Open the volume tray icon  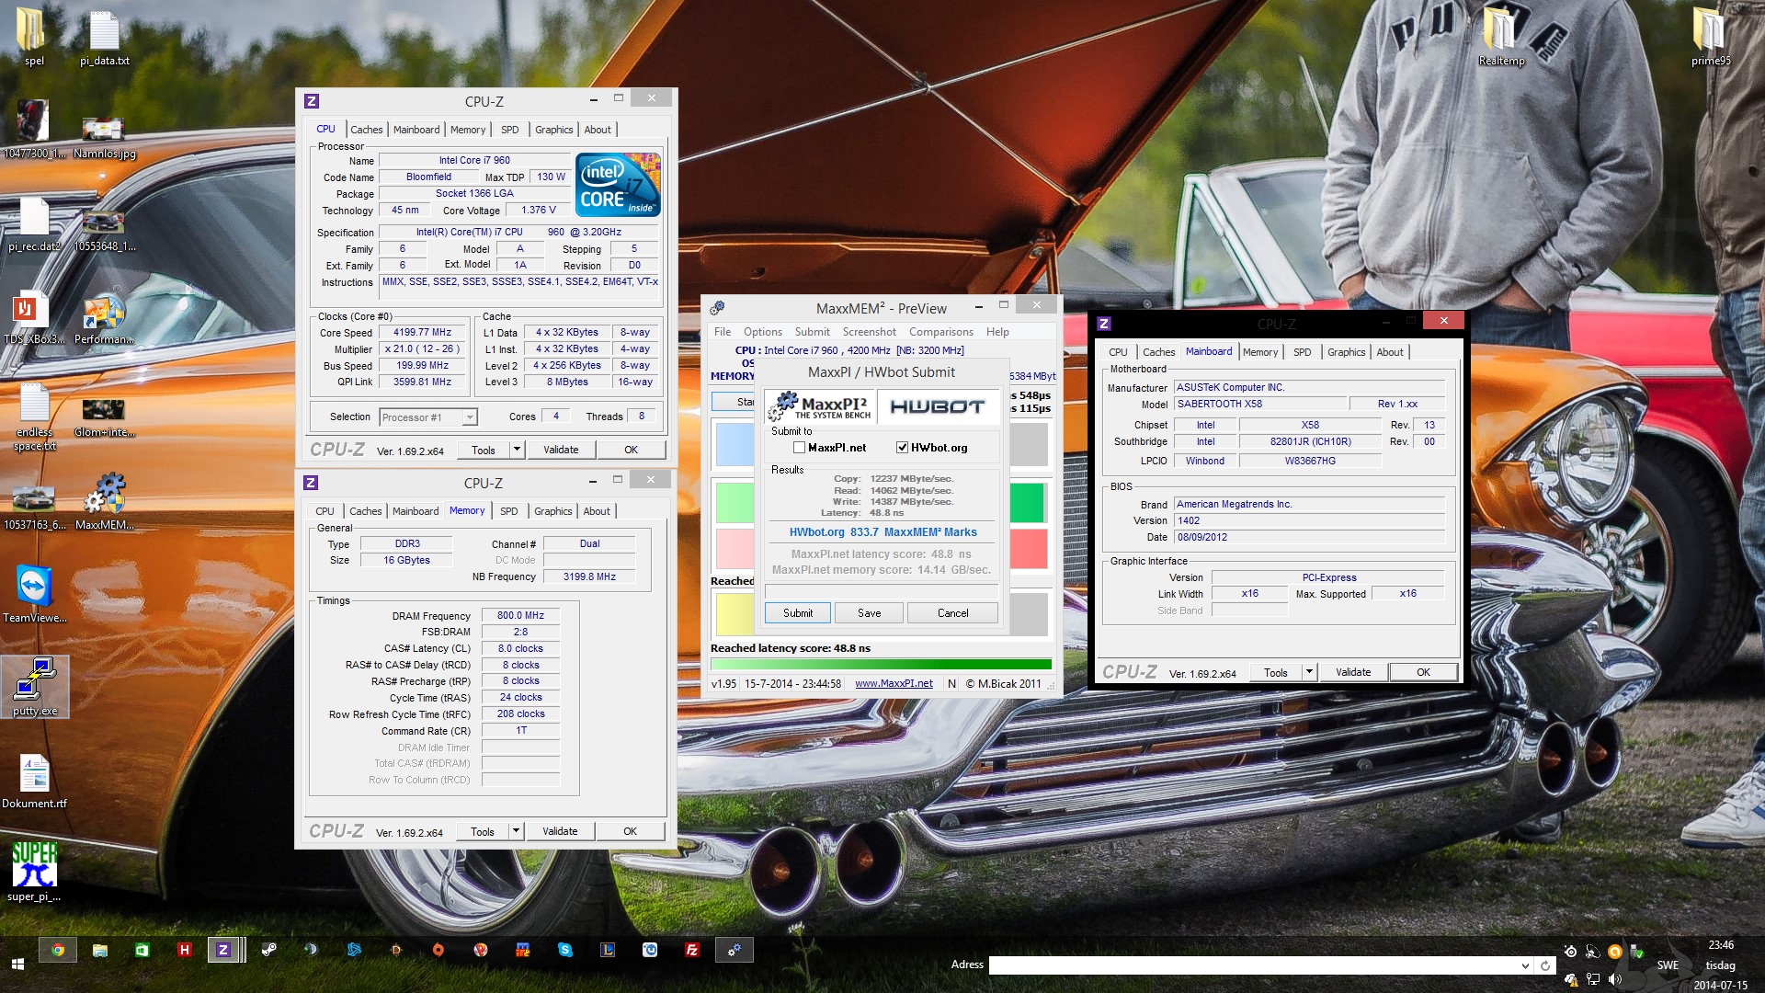click(1615, 979)
